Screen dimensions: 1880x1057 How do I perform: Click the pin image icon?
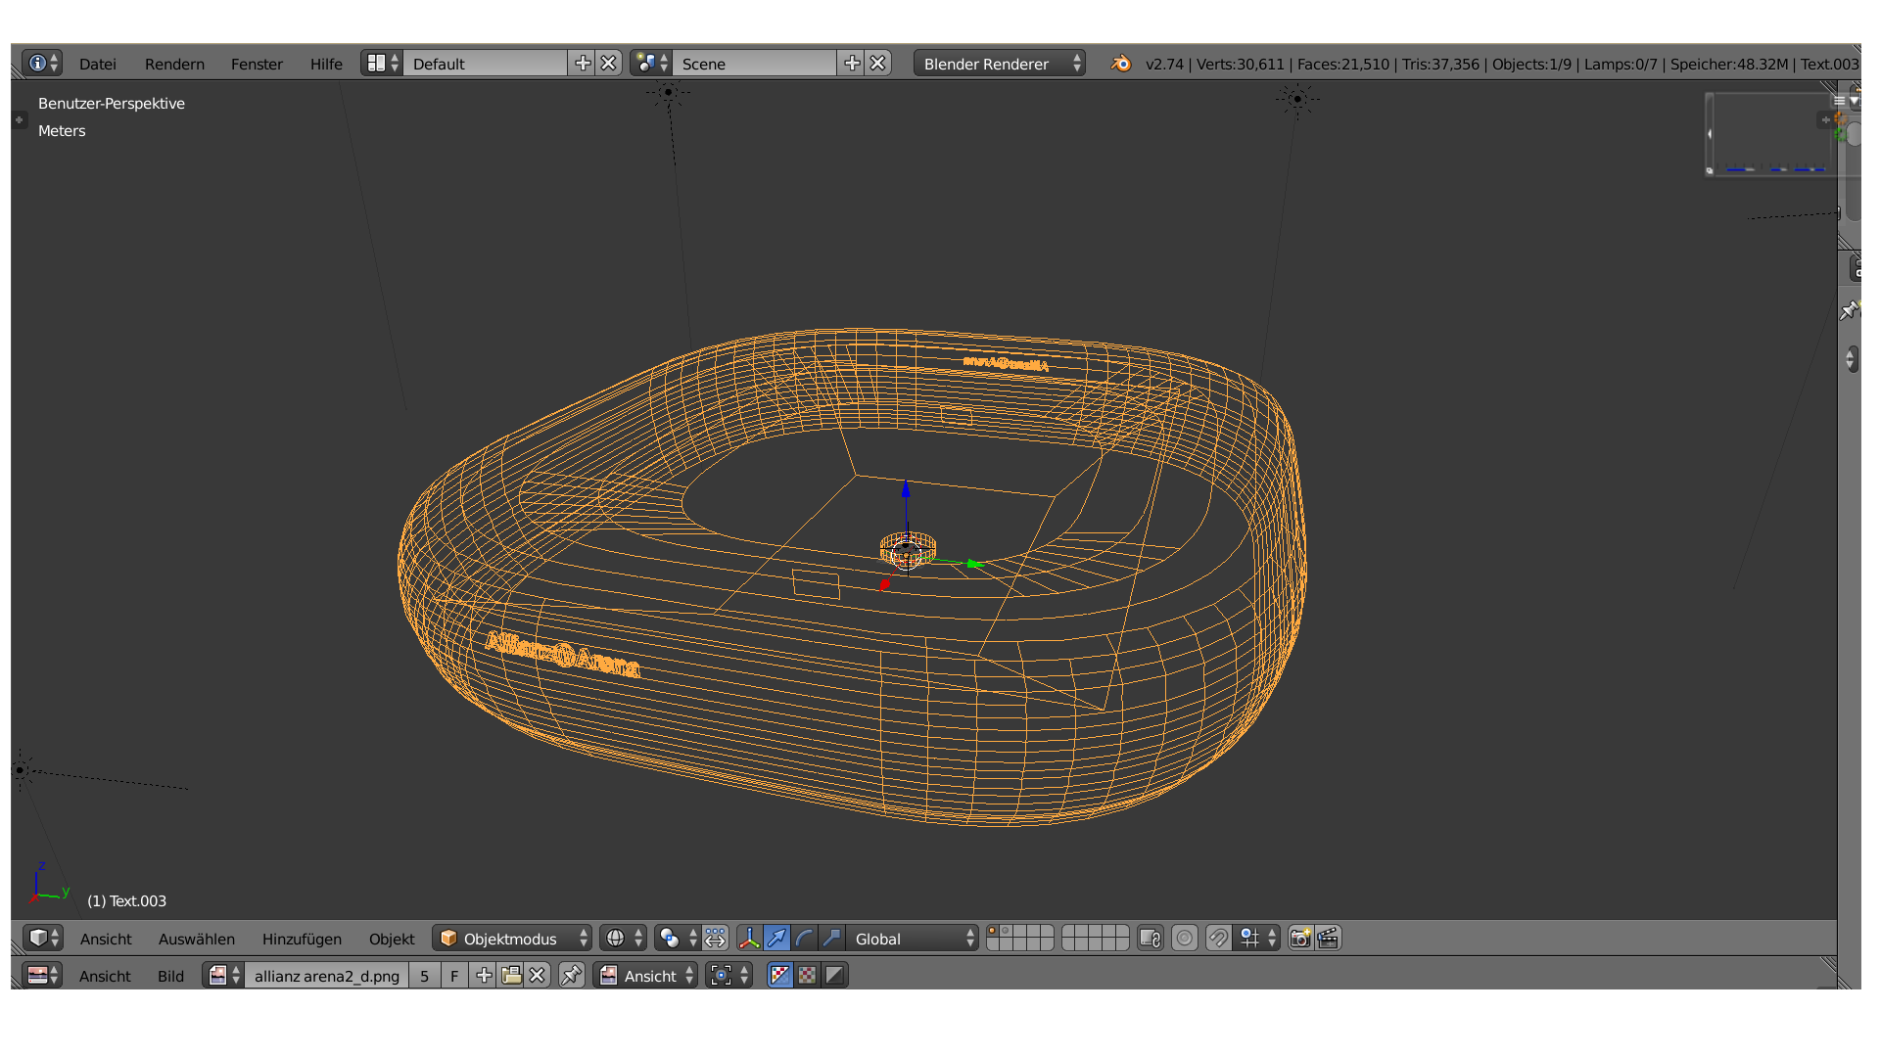(572, 976)
